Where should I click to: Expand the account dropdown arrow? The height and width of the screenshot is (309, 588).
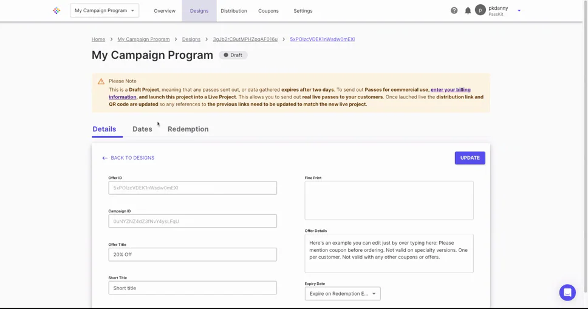(x=519, y=10)
